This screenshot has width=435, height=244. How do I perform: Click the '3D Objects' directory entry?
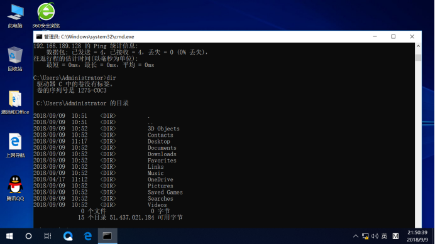coord(163,129)
